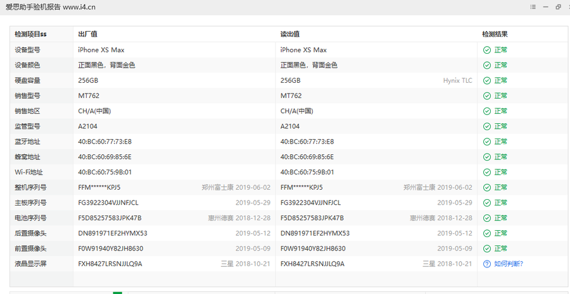Screen dimensions: 570x294
Task: Click FG3922304VJJNFJCL in 出厂值 column
Action: (108, 203)
